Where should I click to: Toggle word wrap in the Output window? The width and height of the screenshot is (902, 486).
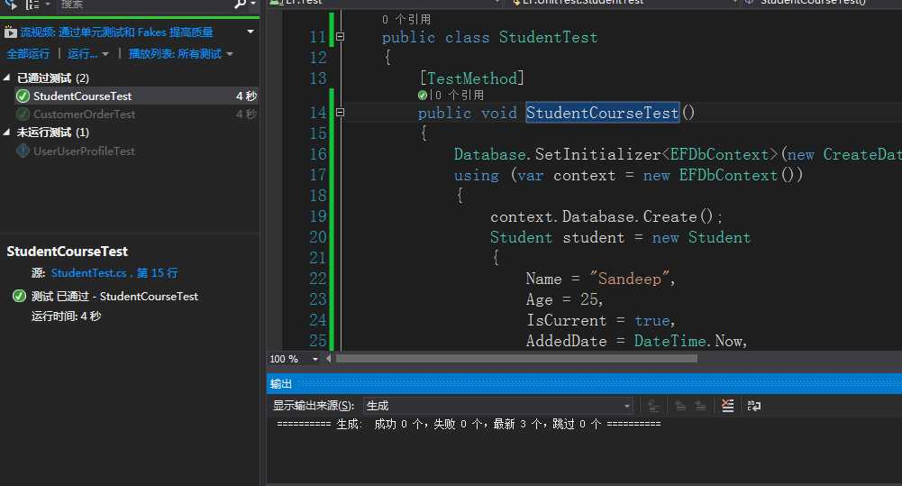coord(753,406)
